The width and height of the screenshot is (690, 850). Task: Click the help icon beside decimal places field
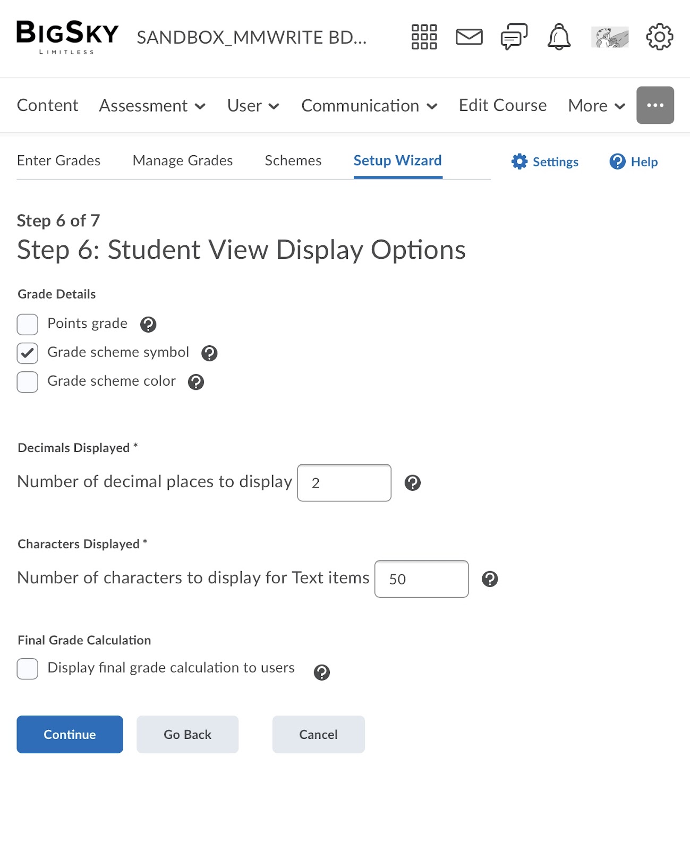tap(412, 483)
